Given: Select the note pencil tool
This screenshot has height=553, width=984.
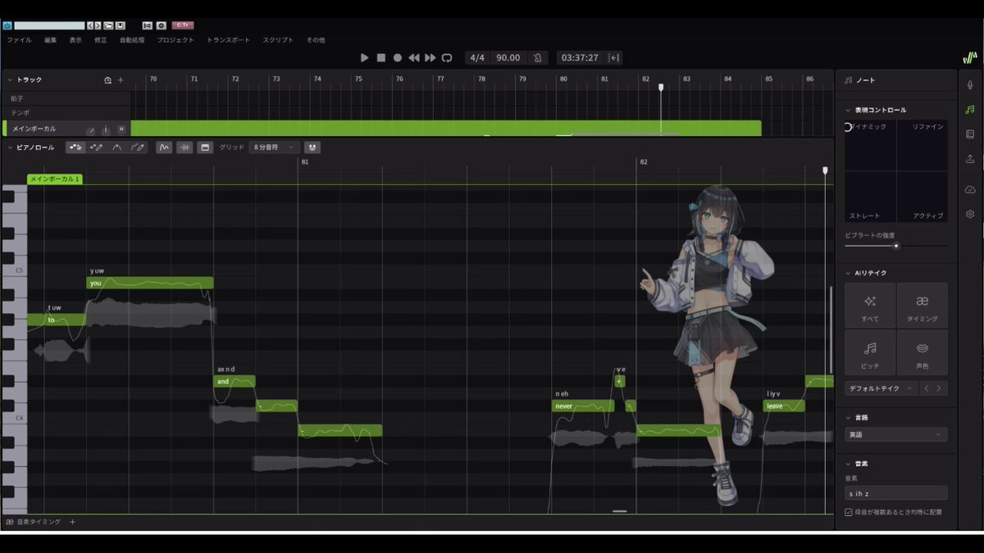Looking at the screenshot, I should (96, 147).
